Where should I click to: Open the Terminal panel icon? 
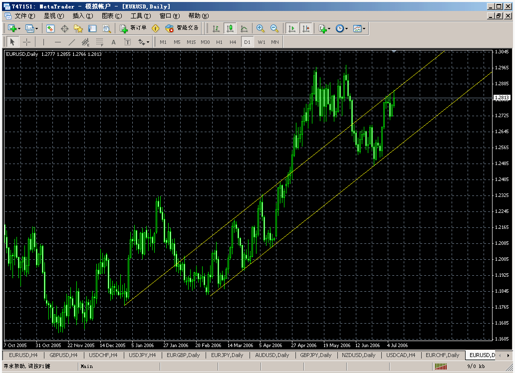pyautogui.click(x=92, y=28)
